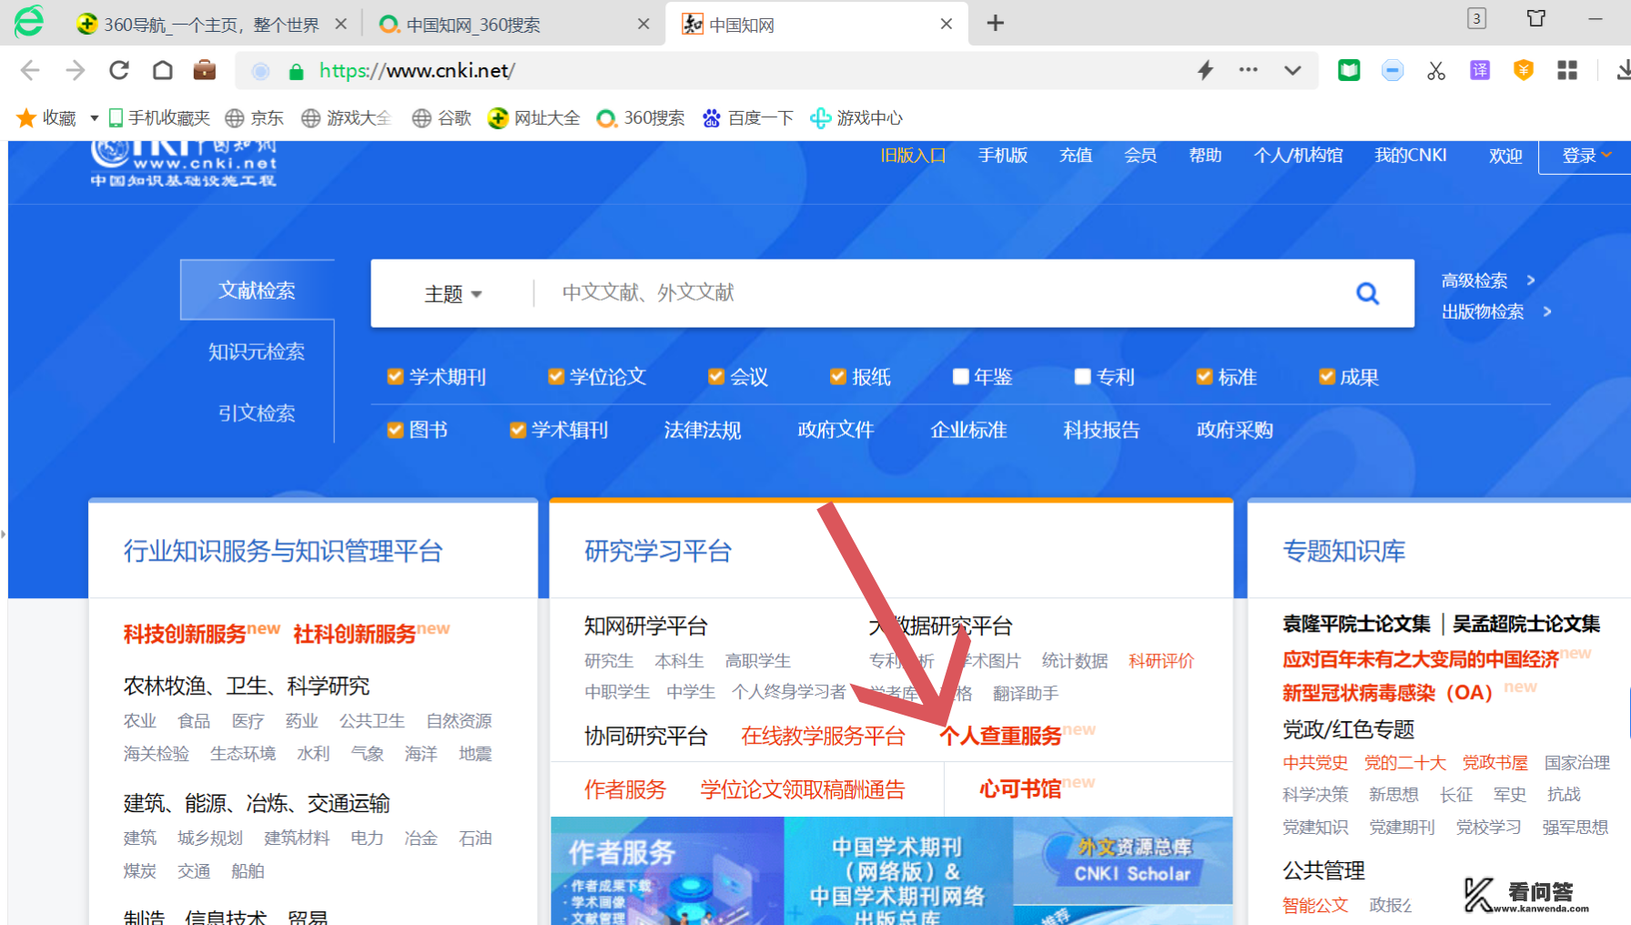Screen dimensions: 1631x925
Task: Select 文献检索 tab
Action: tap(257, 290)
